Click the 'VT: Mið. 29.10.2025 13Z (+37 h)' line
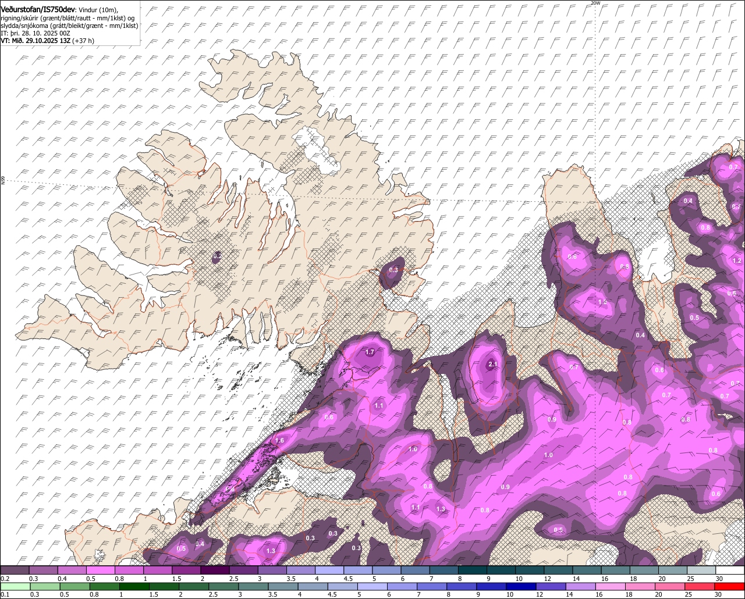Screen dimensions: 745x599 point(48,41)
